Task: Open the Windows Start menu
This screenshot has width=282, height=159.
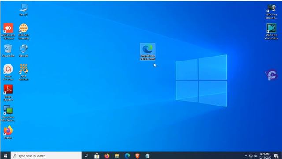Action: (5, 156)
